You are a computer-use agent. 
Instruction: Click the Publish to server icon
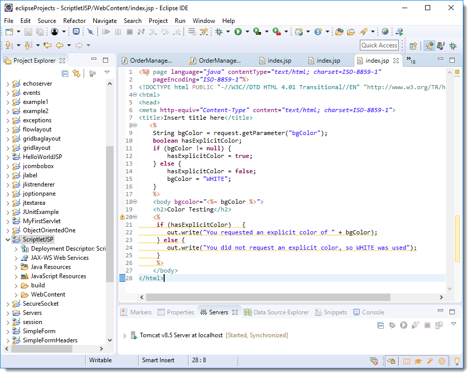439,325
